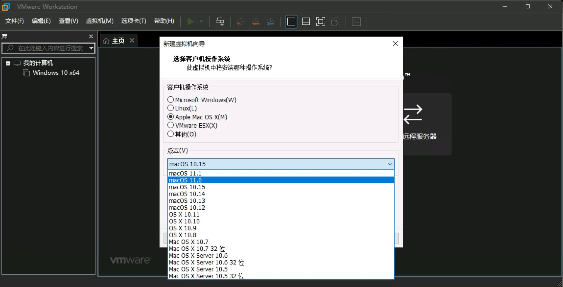Collapse the 我的计算机 tree node
This screenshot has height=287, width=563.
click(8, 63)
